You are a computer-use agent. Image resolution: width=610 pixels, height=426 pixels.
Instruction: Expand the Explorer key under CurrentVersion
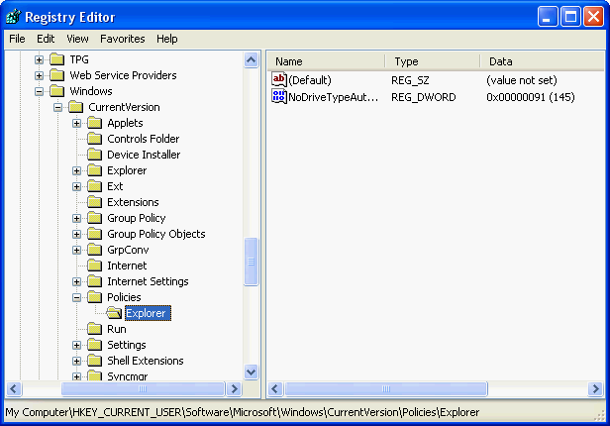tap(76, 170)
